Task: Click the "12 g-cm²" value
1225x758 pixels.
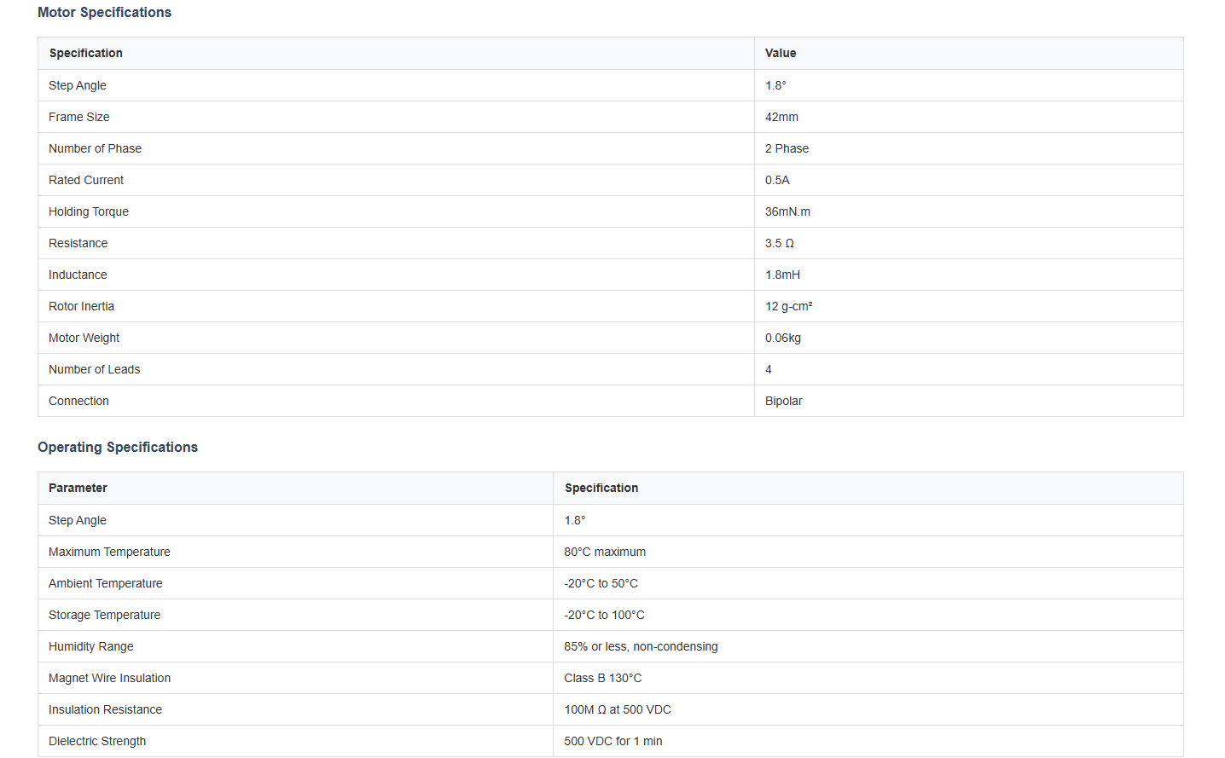Action: pyautogui.click(x=789, y=306)
